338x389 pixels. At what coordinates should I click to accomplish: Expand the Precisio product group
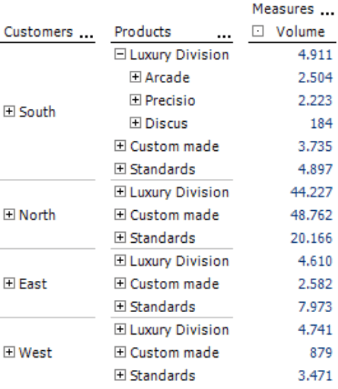[135, 100]
